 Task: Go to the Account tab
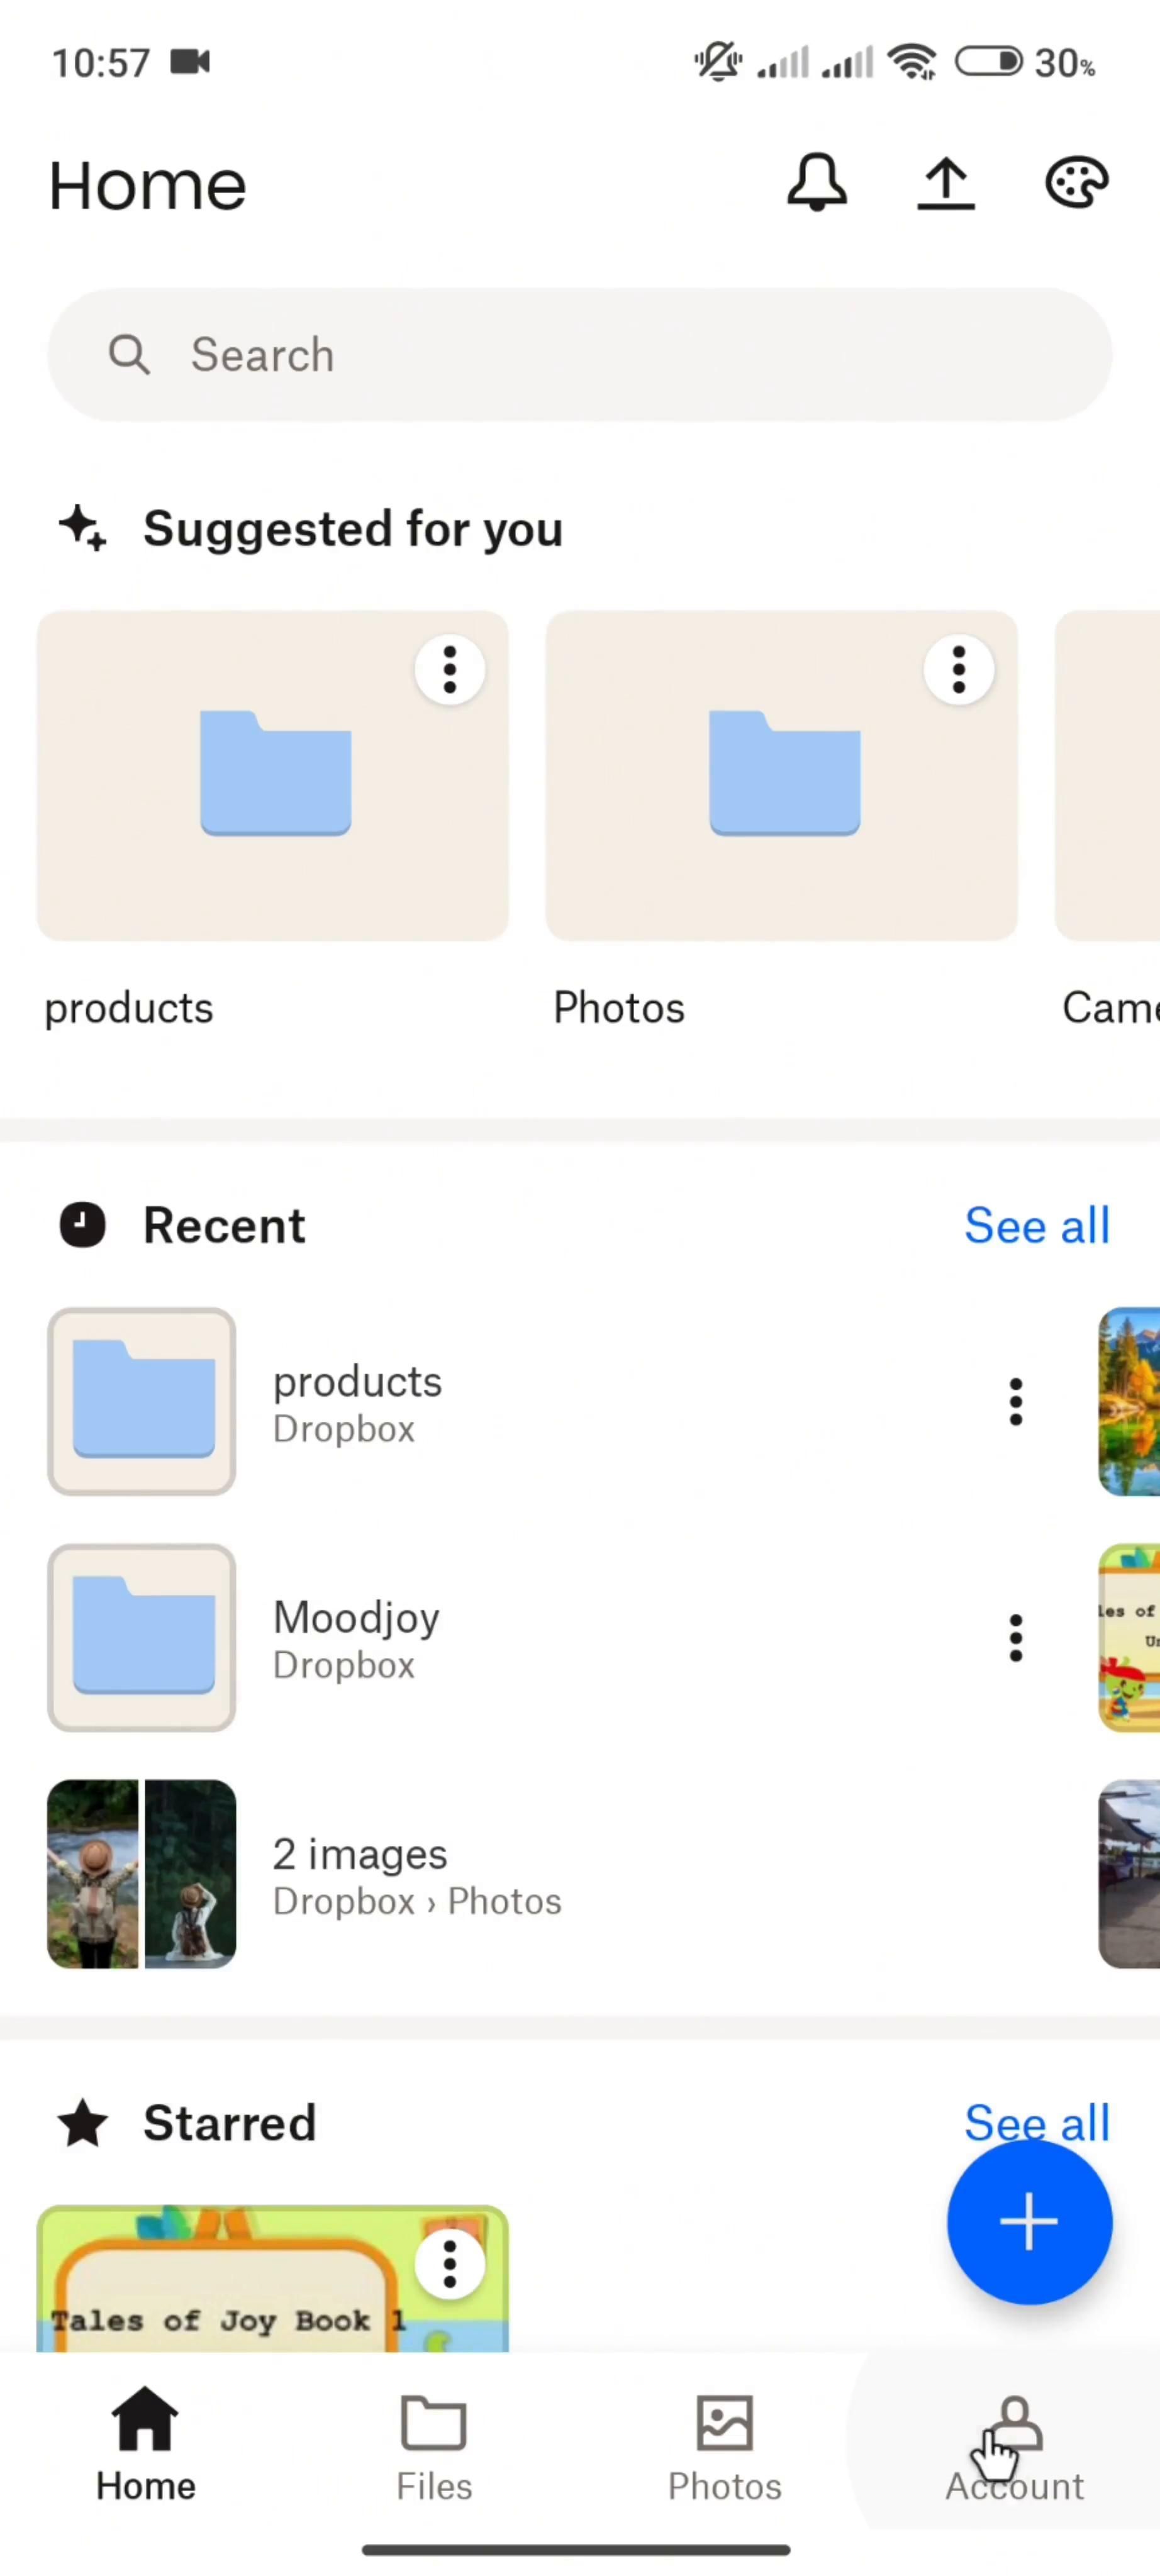click(x=1014, y=2446)
